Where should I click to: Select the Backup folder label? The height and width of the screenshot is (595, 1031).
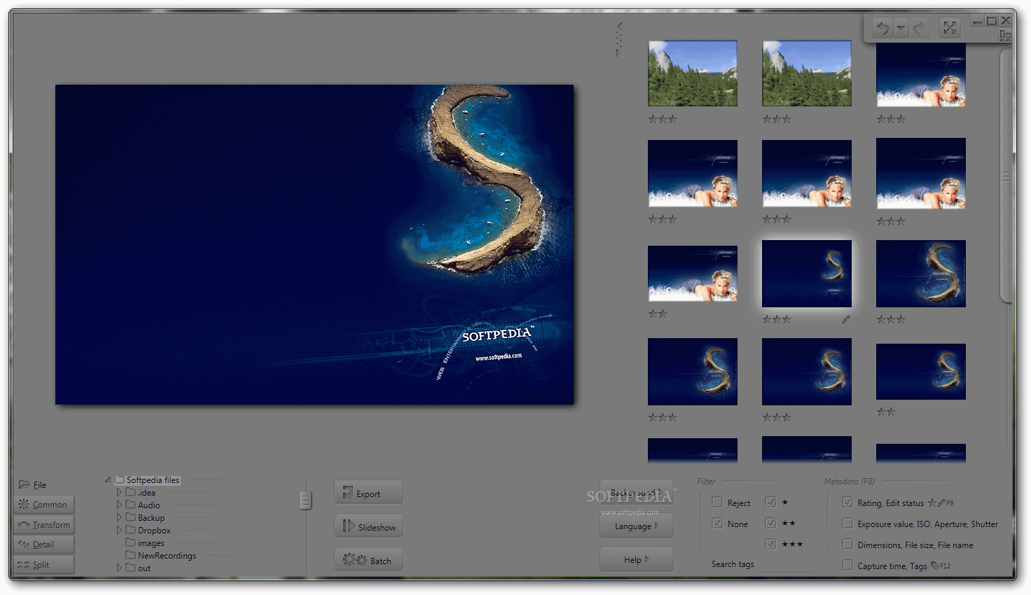pyautogui.click(x=151, y=517)
